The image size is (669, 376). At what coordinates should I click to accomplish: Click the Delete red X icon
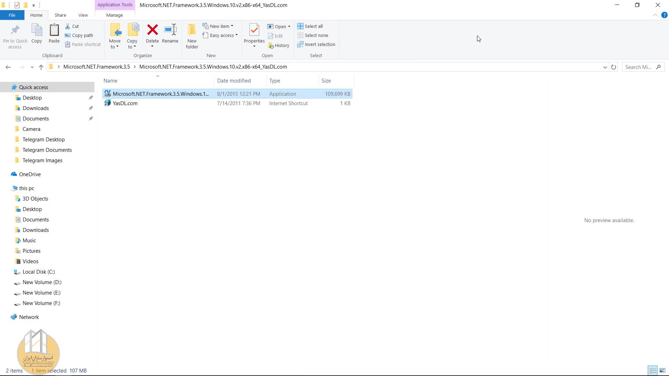point(152,30)
